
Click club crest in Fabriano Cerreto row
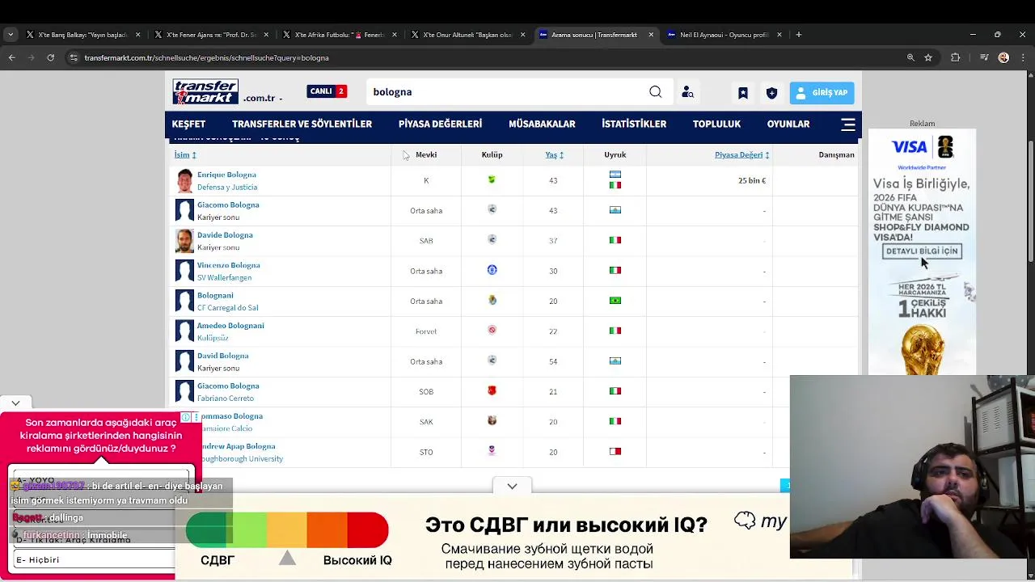(x=492, y=390)
